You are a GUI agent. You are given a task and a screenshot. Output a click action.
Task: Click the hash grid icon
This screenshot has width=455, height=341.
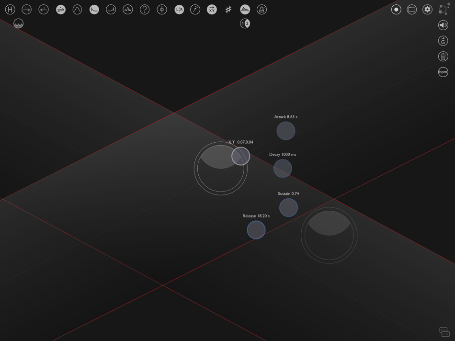coord(228,10)
